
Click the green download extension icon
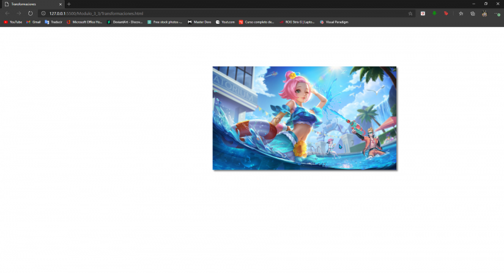click(434, 13)
